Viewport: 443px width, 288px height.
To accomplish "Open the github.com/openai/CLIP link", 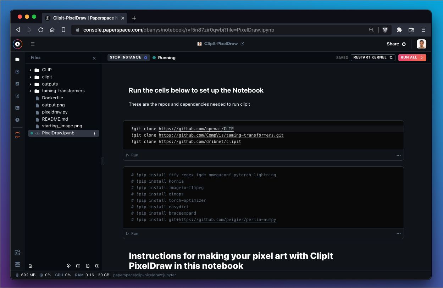I will (196, 129).
